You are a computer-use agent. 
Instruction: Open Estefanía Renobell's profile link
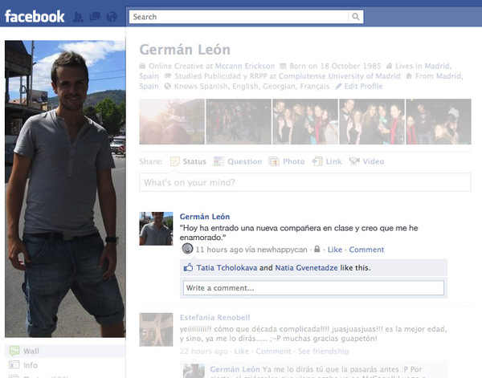(x=214, y=318)
